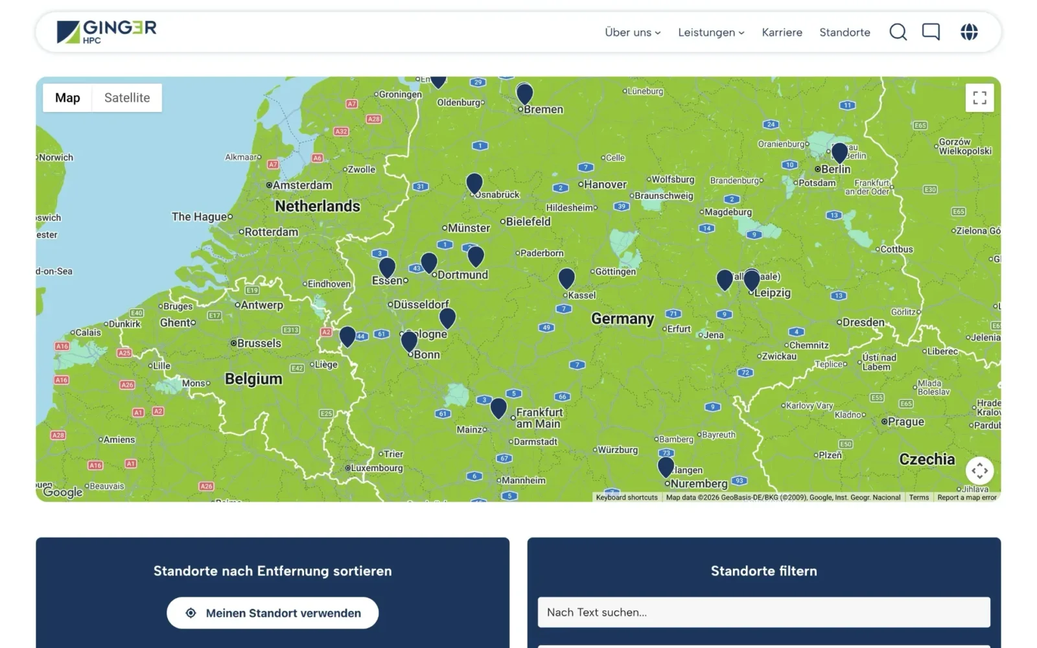This screenshot has height=648, width=1037.
Task: Select the map pin near Frankfurt am Main
Action: [x=498, y=409]
